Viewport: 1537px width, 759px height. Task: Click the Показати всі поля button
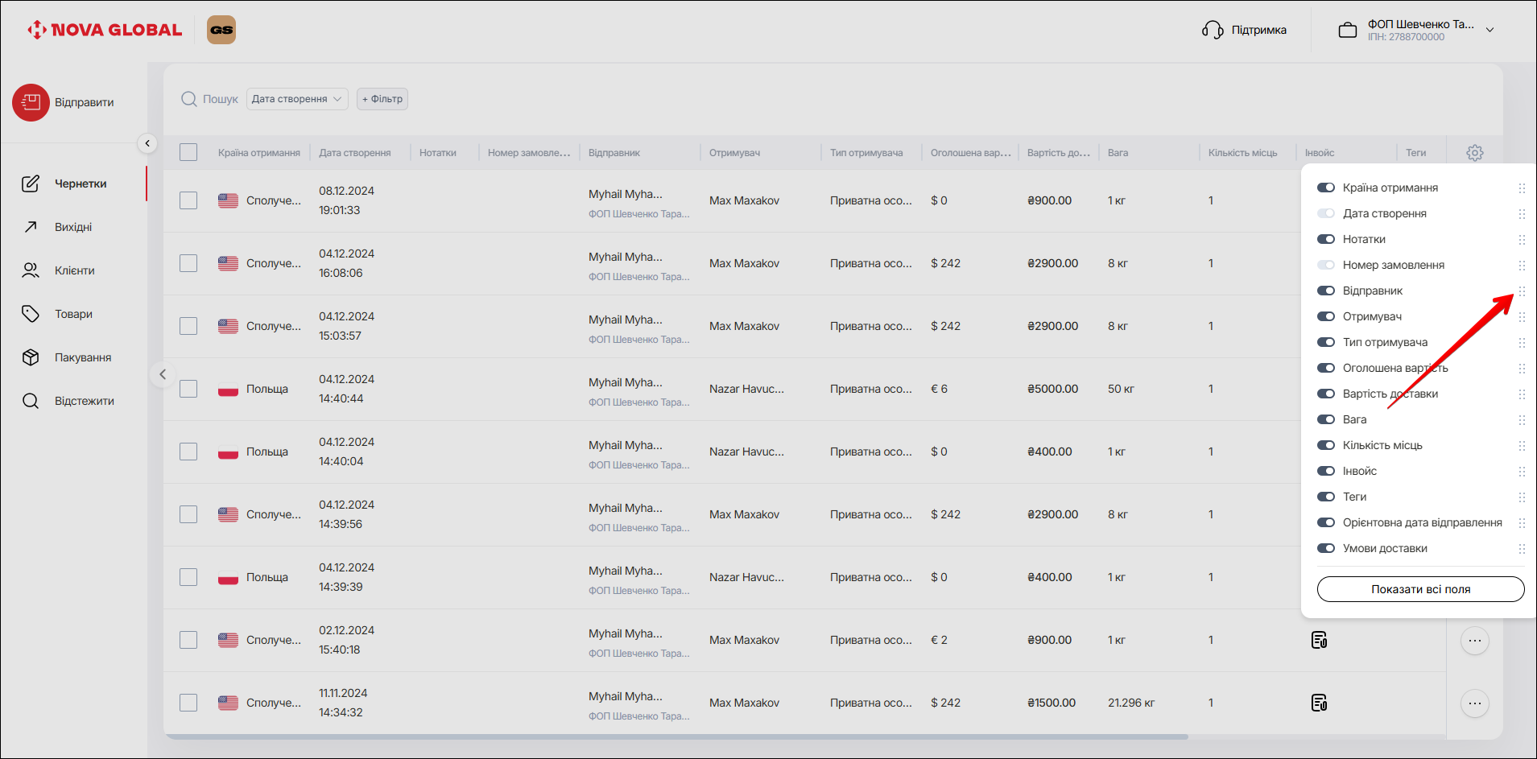pos(1420,589)
